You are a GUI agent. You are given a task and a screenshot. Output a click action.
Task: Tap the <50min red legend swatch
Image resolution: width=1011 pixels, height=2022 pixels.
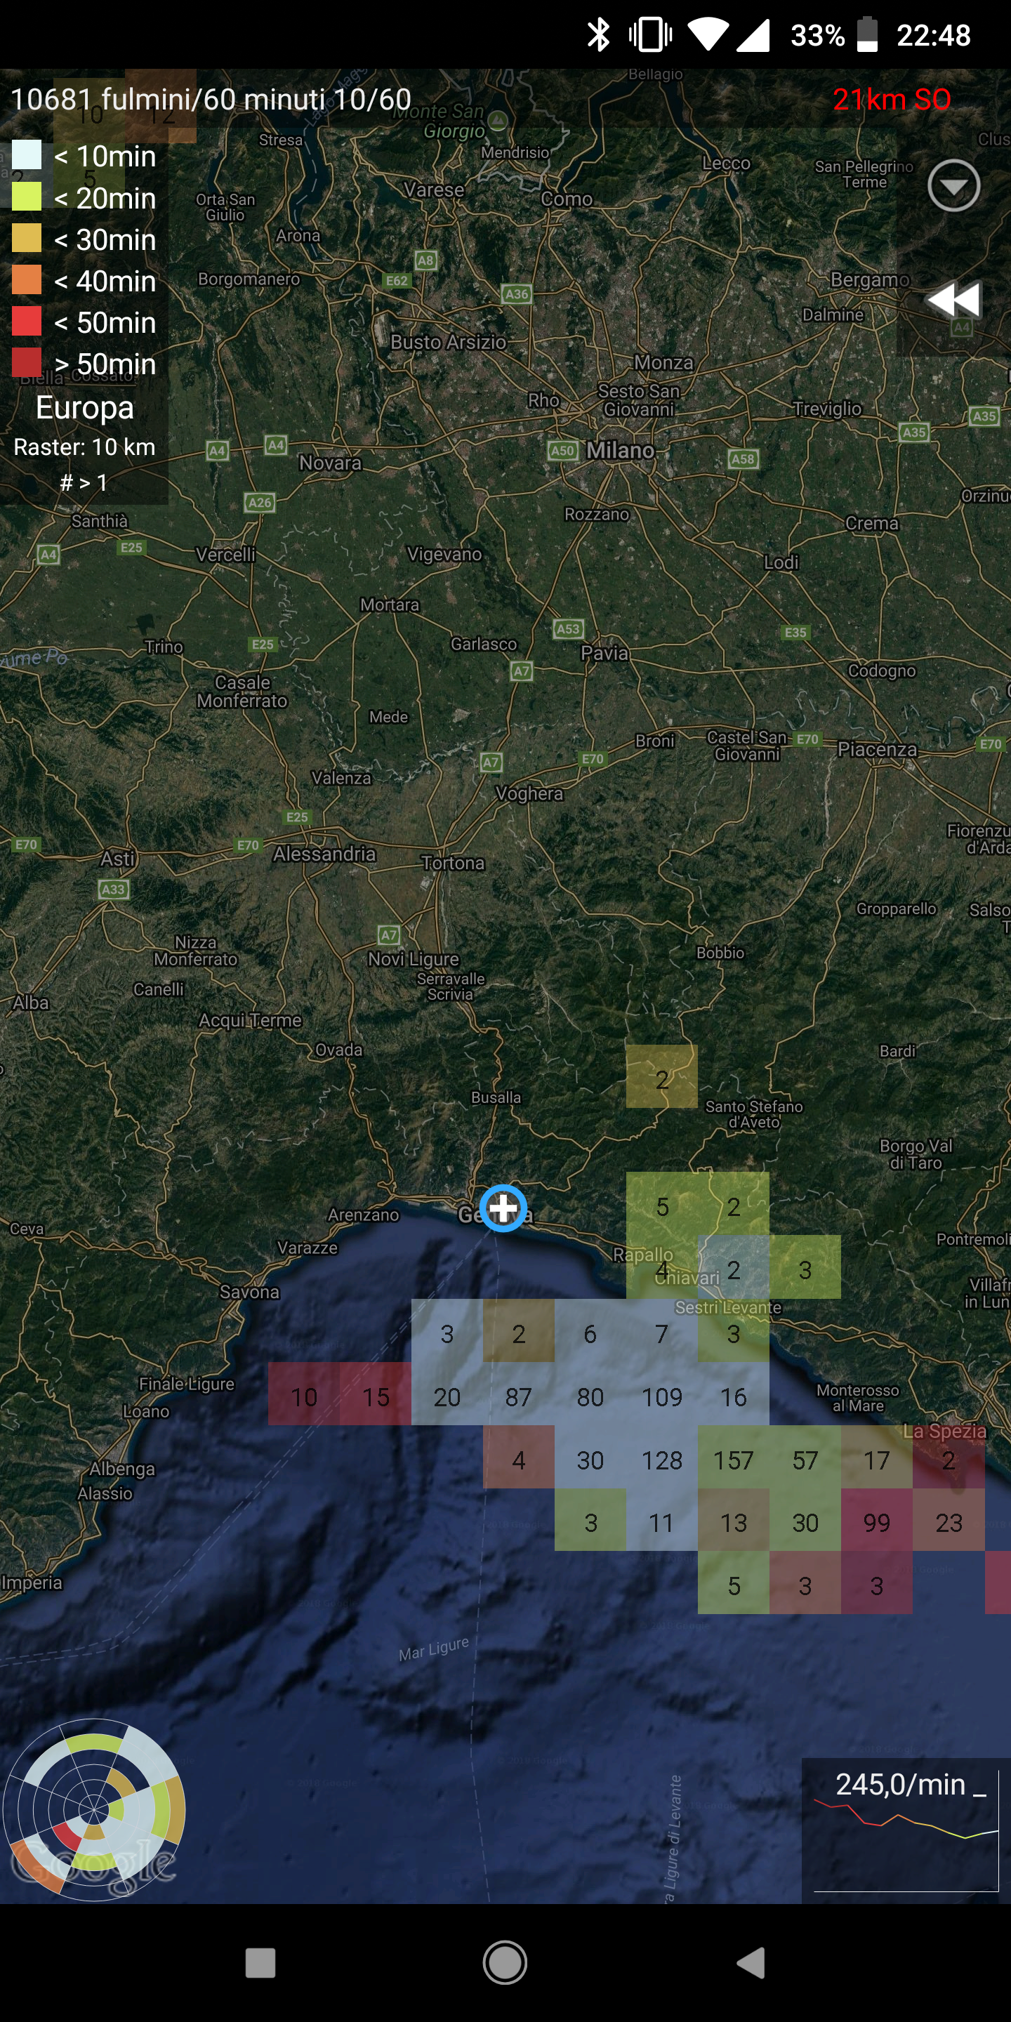click(26, 321)
